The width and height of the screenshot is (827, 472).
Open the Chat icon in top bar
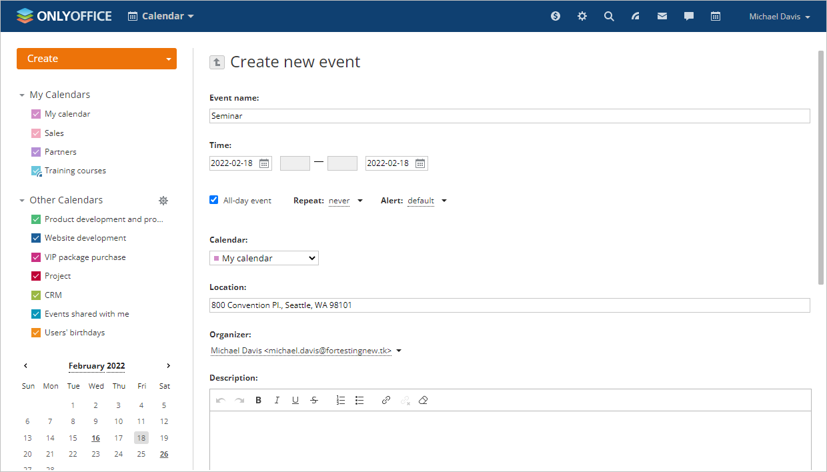click(688, 16)
